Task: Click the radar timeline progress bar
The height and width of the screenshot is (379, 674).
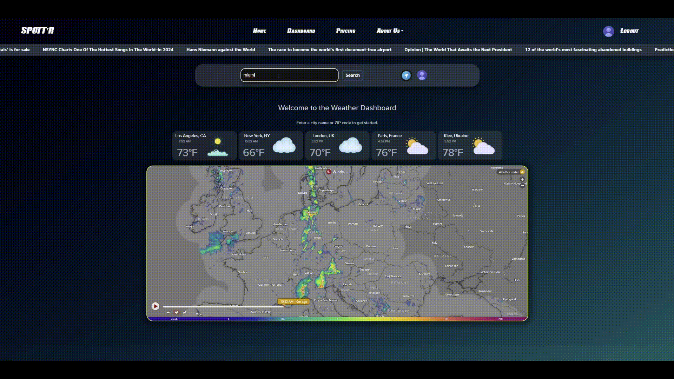Action: coord(223,306)
